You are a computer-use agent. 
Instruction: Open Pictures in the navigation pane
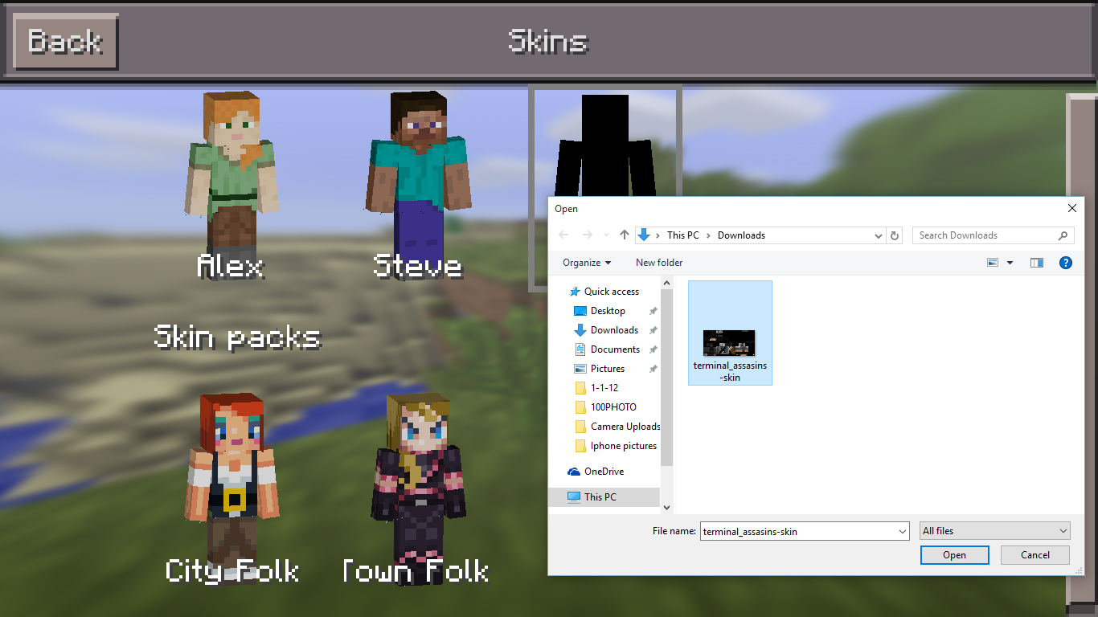(608, 369)
